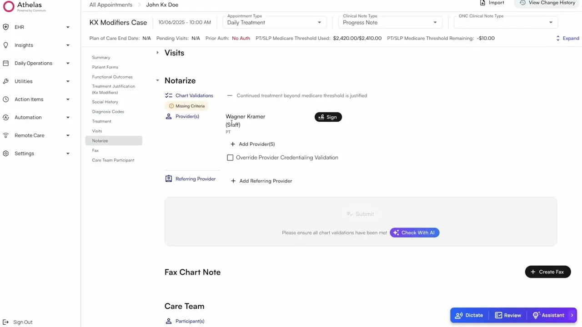Collapse the Notarize section
This screenshot has height=327, width=582.
(x=158, y=80)
